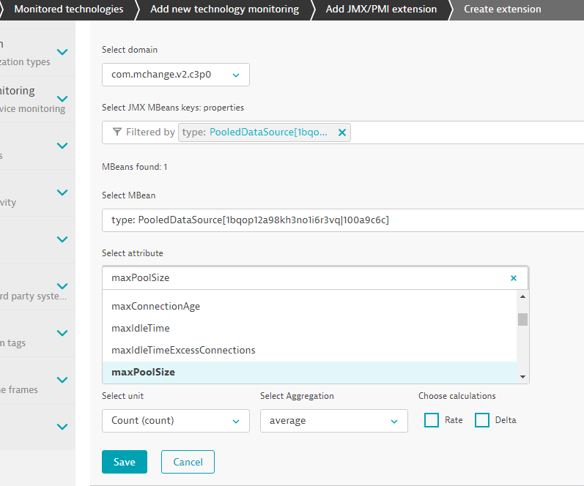Expand sidebar section next to 'frames'
The height and width of the screenshot is (486, 584).
(62, 380)
